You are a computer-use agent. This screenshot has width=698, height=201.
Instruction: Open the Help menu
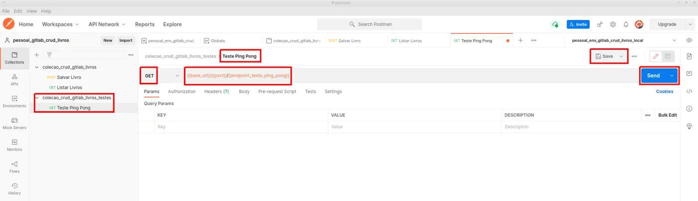pos(46,11)
